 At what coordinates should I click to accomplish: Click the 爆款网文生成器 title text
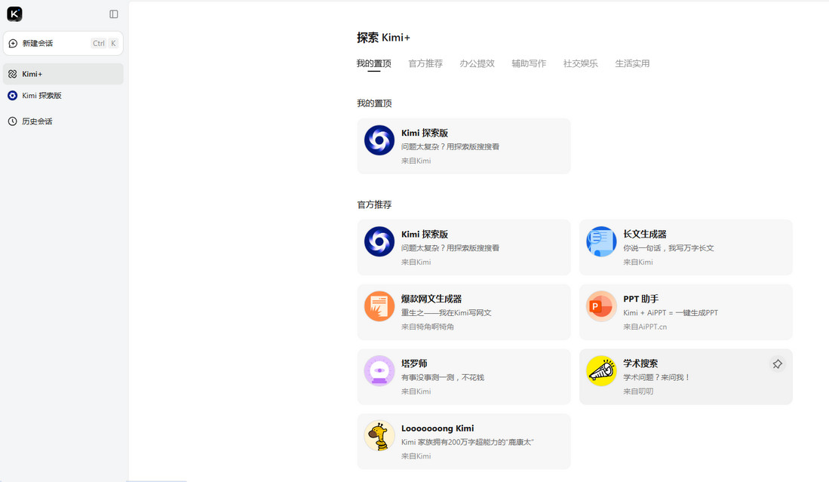(431, 299)
